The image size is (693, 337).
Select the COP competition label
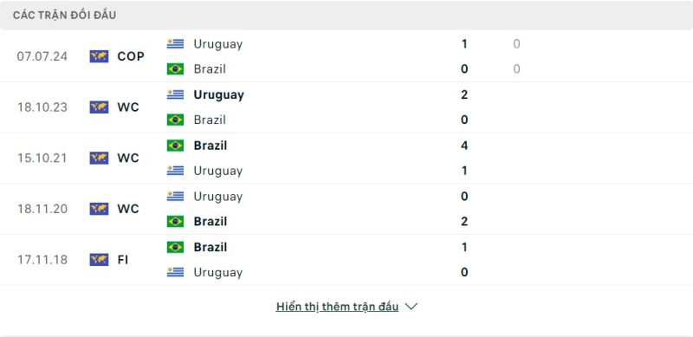(x=131, y=56)
